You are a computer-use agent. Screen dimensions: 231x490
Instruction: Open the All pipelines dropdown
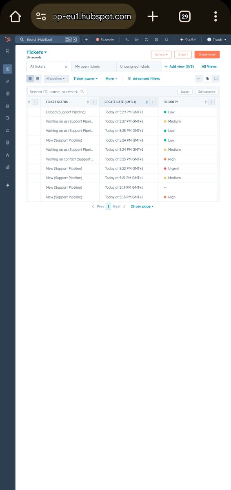coord(56,79)
